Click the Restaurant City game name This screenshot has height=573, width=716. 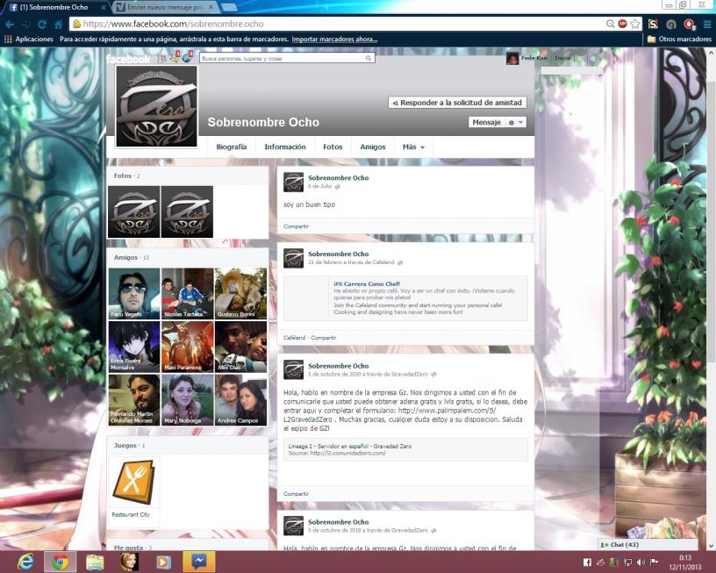[x=131, y=514]
